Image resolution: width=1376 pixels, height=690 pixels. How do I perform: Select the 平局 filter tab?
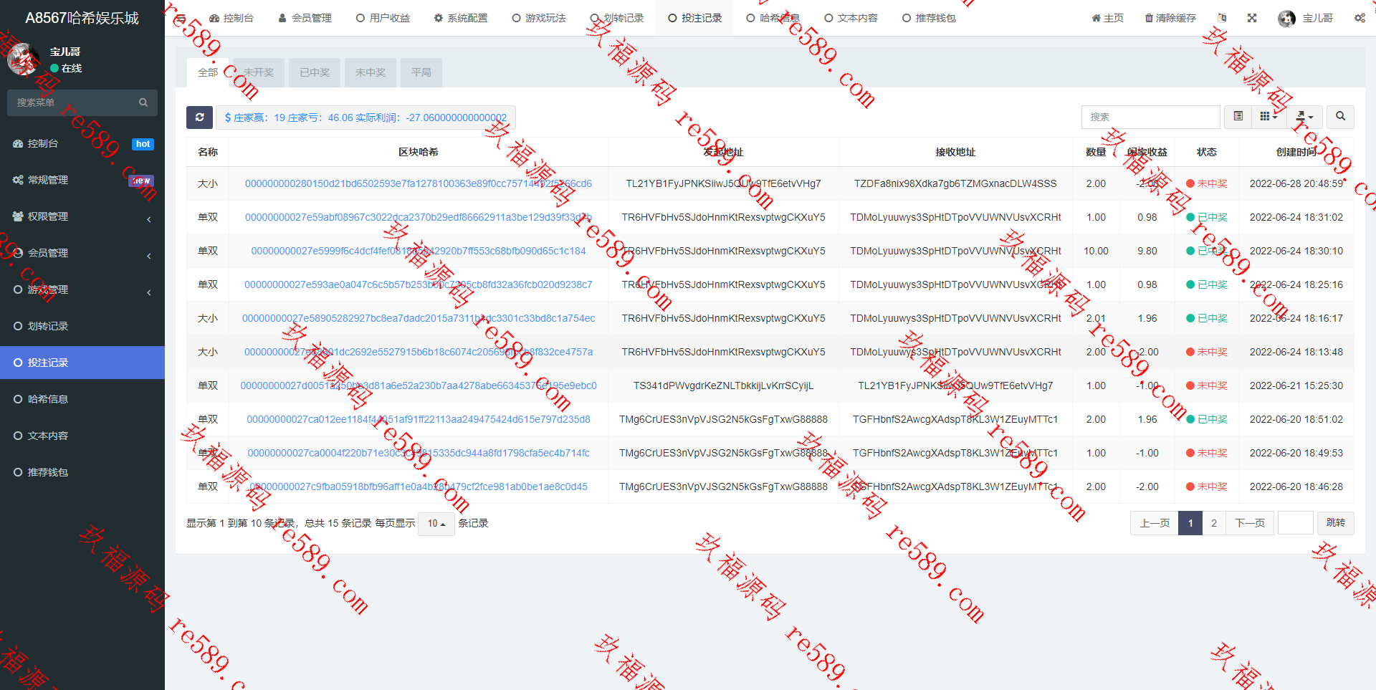click(x=421, y=72)
